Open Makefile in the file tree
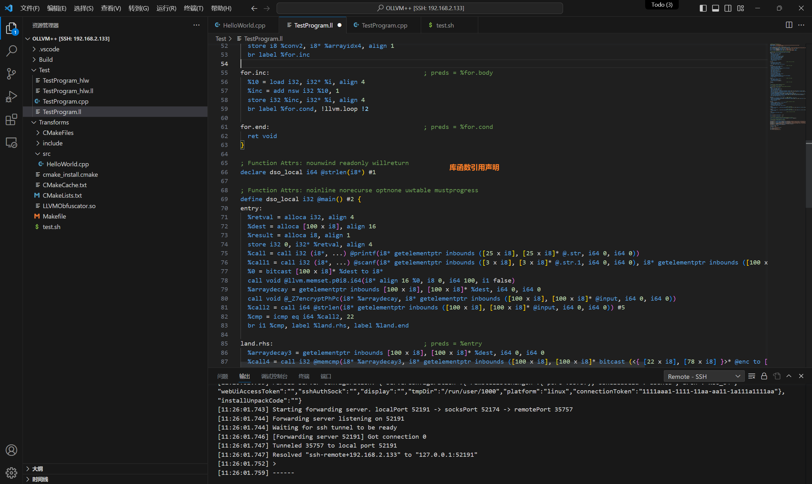Viewport: 812px width, 484px height. click(115, 216)
